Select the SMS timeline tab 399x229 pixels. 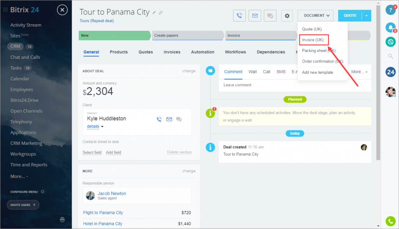(x=281, y=72)
